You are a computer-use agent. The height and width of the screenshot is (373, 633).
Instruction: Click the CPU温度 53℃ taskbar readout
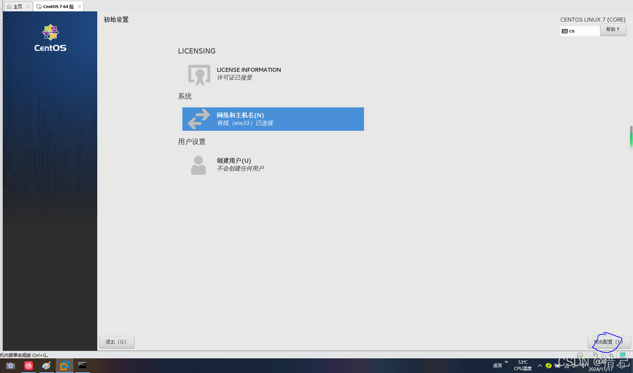point(523,365)
